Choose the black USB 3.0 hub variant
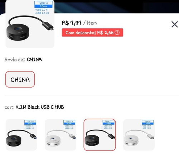This screenshot has width=179, height=159. [21, 135]
